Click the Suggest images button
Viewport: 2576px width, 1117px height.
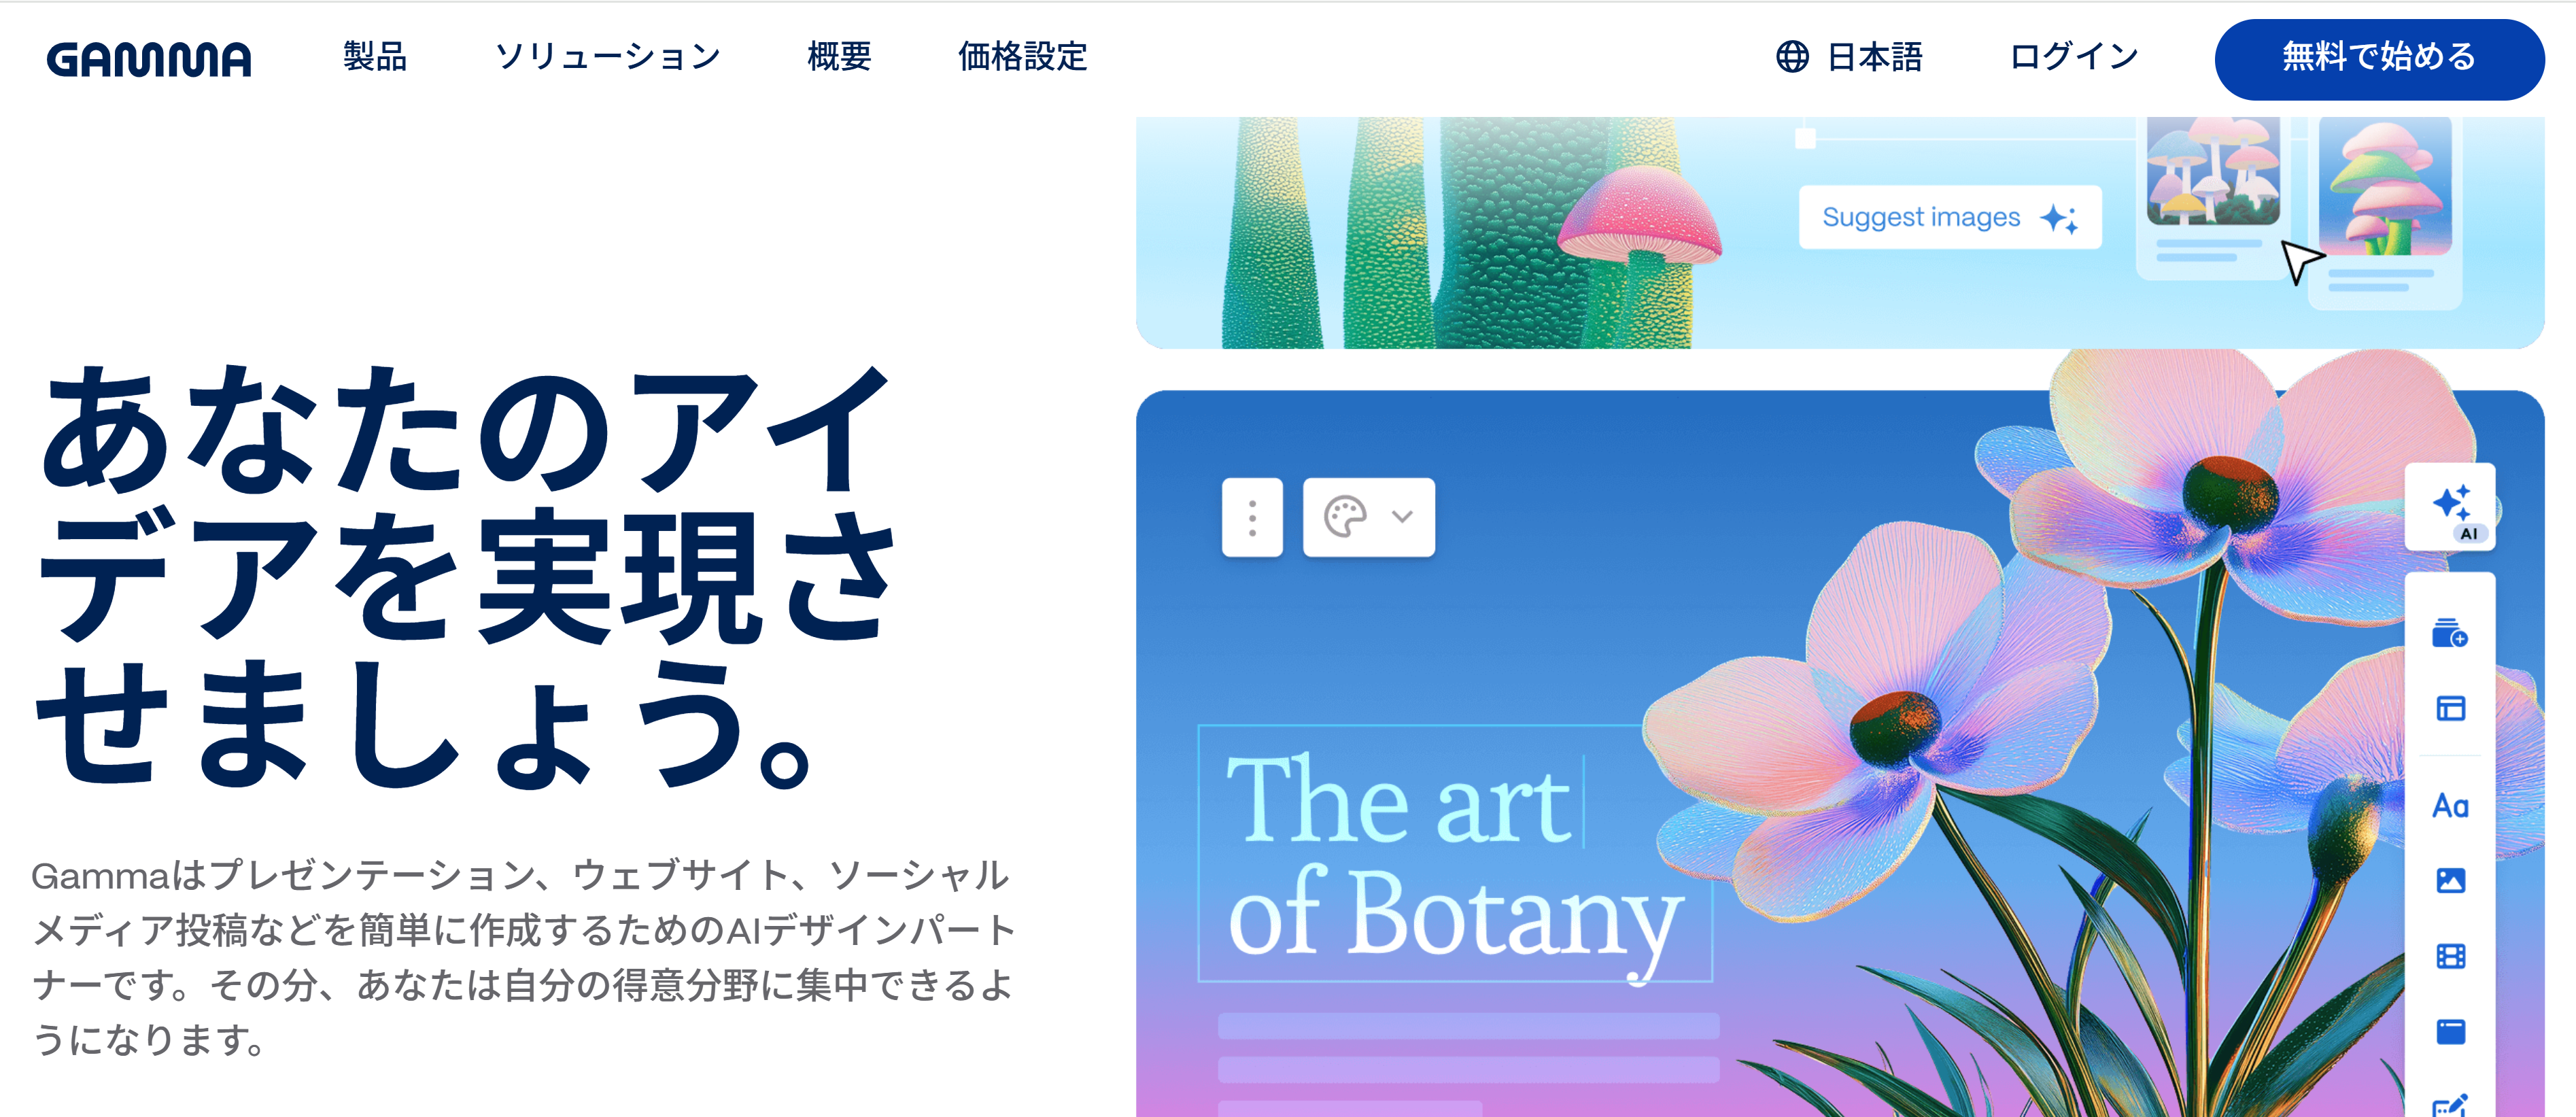1949,217
